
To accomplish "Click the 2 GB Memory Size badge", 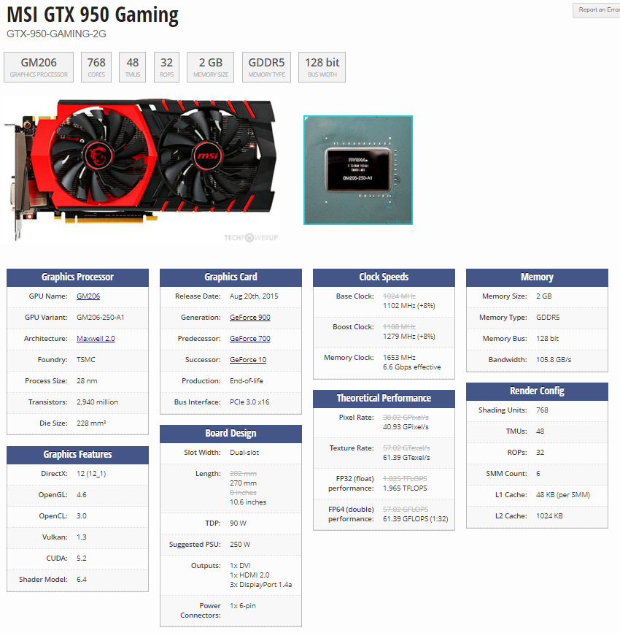I will (210, 67).
